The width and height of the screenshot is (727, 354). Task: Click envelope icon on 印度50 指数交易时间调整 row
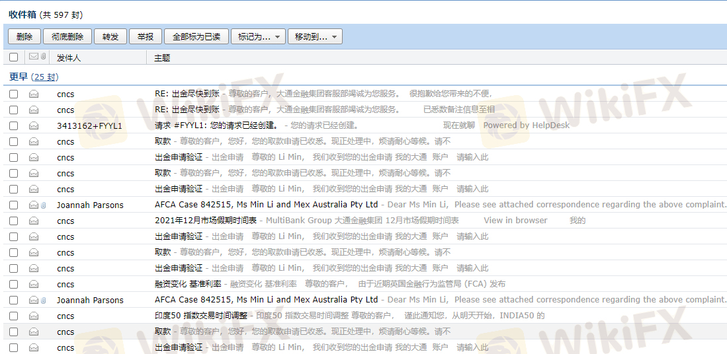tap(33, 316)
